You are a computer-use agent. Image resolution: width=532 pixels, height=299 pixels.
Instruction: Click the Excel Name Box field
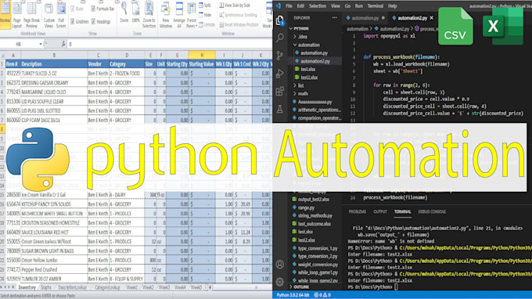(19, 44)
